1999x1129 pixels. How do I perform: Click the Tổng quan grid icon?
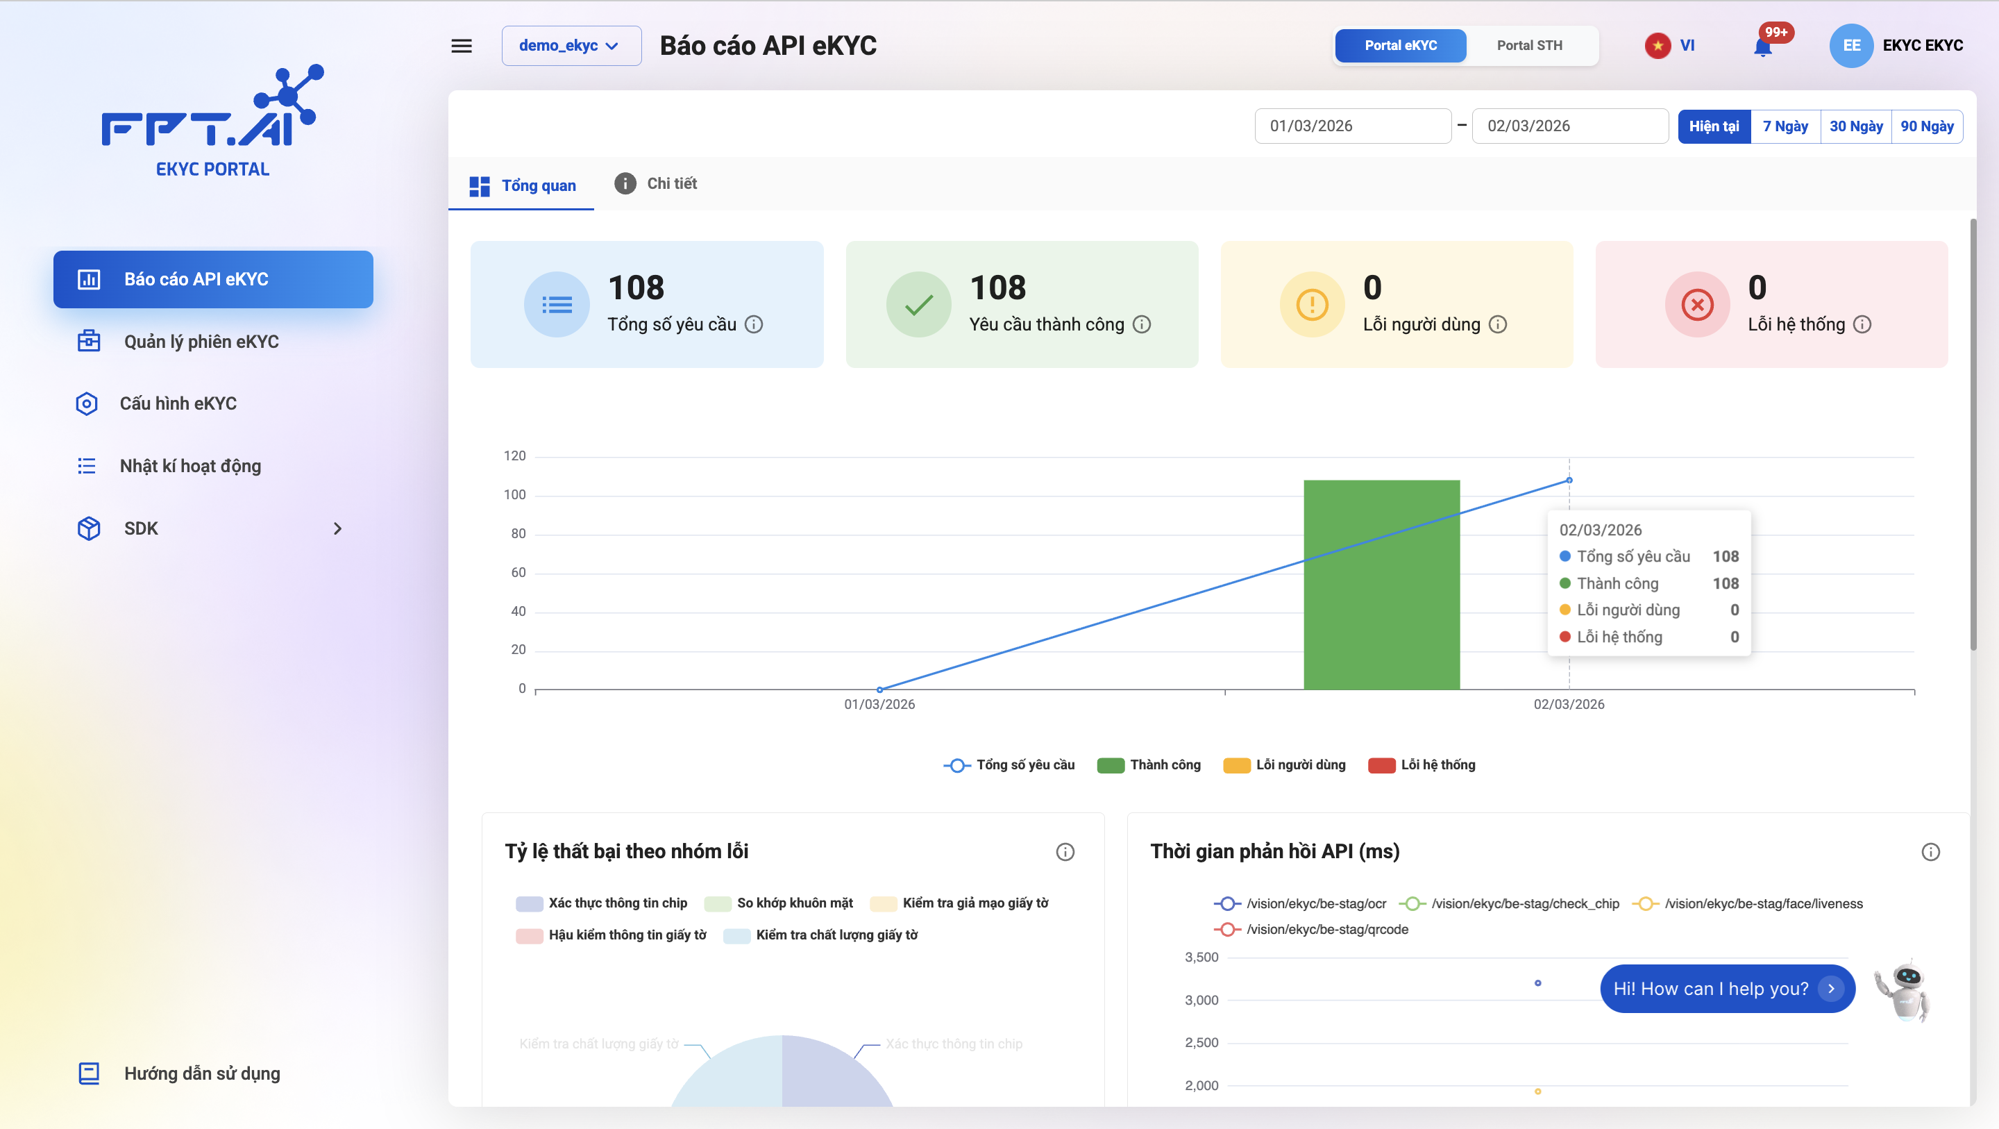[480, 186]
